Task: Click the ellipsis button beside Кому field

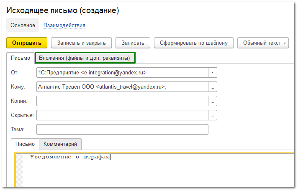Action: (x=213, y=87)
